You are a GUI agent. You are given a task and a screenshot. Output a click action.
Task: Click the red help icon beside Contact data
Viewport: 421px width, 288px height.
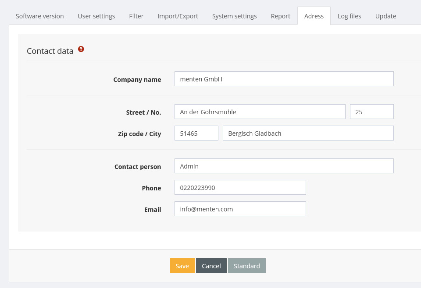pos(81,49)
